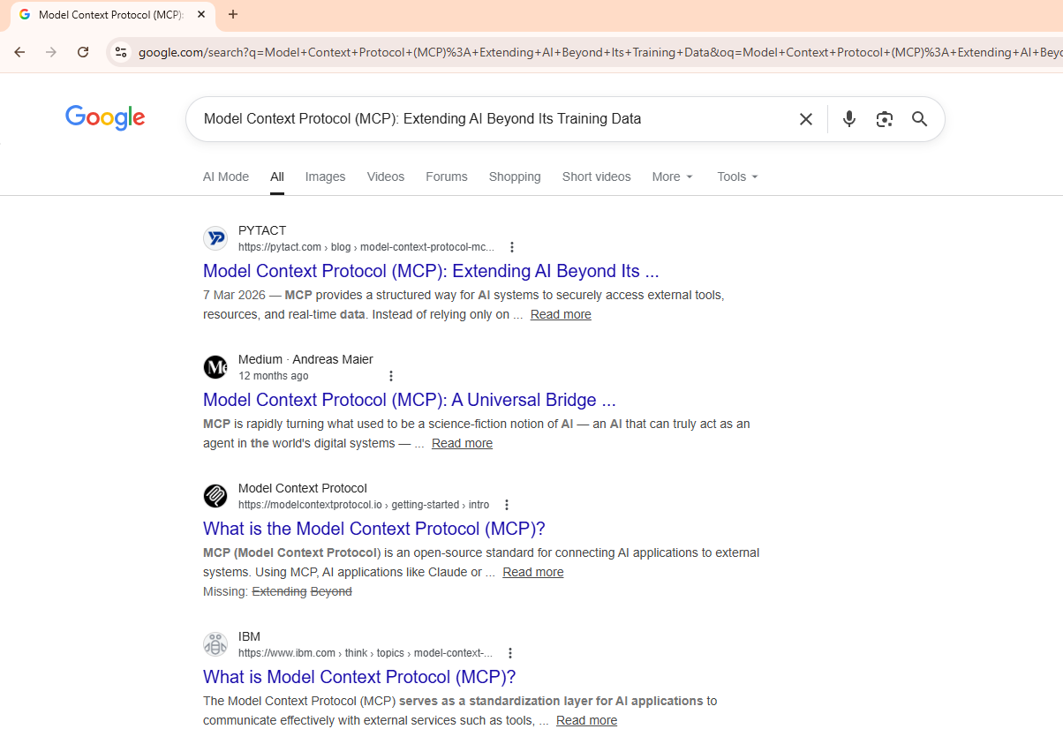
Task: Click the Model Context Protocol site favicon
Action: 215,496
